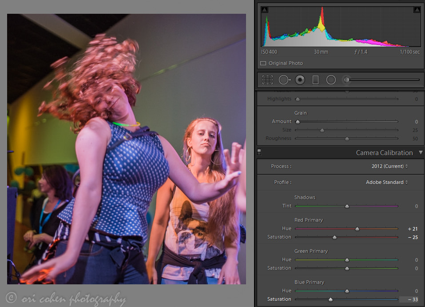Click the Red Primary Hue value +21
Viewport: 425px width, 307px height.
click(x=413, y=229)
